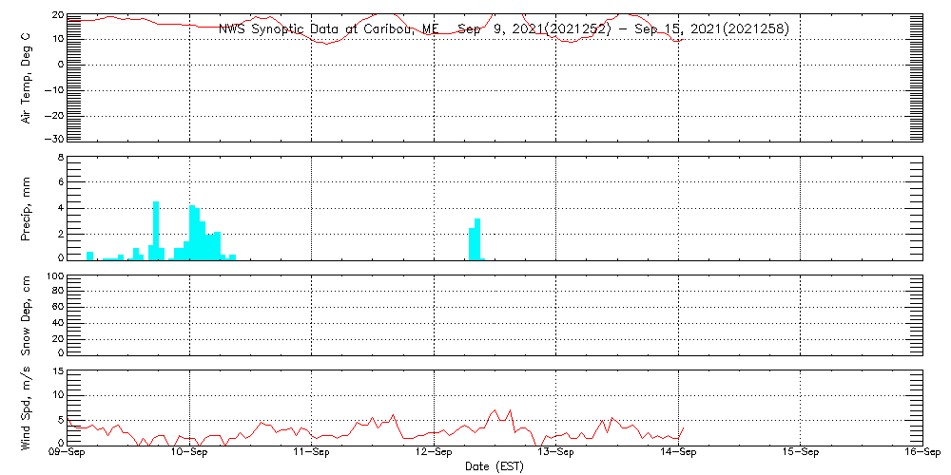Screen dimensions: 951x475
Task: Select the 15-Sep date tick label
Action: click(x=801, y=453)
